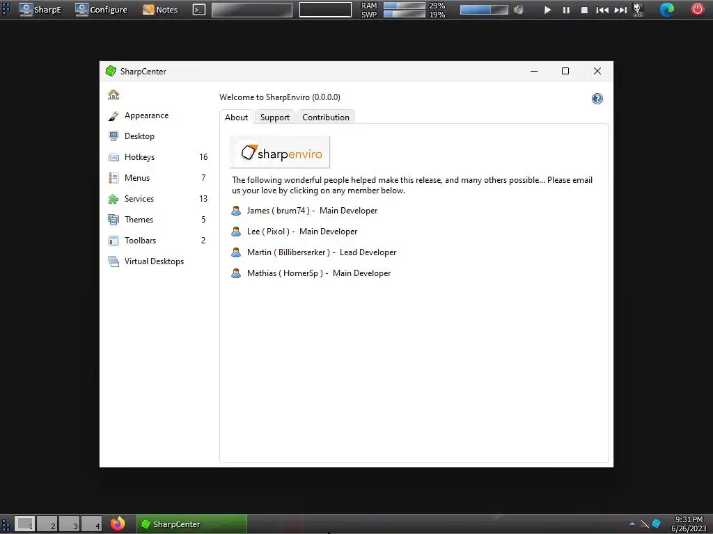Click the Menus icon in sidebar
The image size is (713, 534).
(113, 178)
